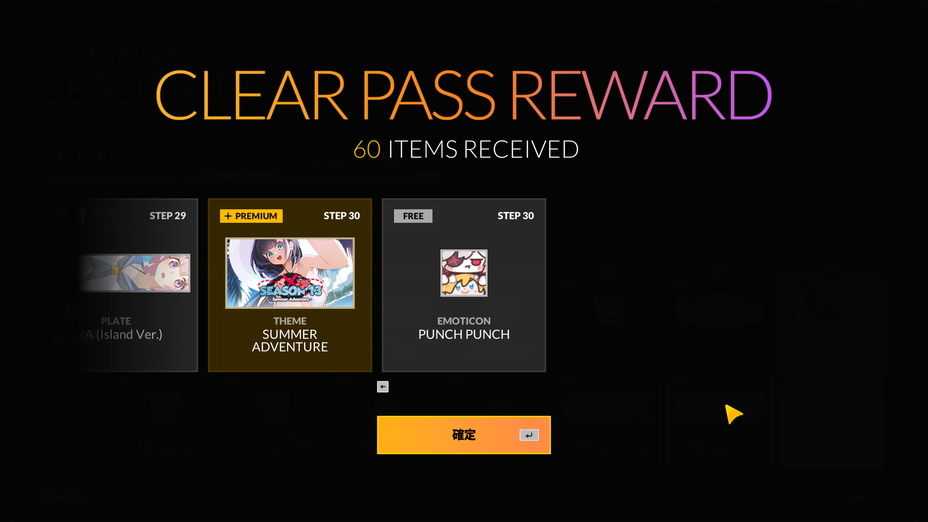
Task: Click the Enter key icon on the confirm button
Action: point(529,435)
